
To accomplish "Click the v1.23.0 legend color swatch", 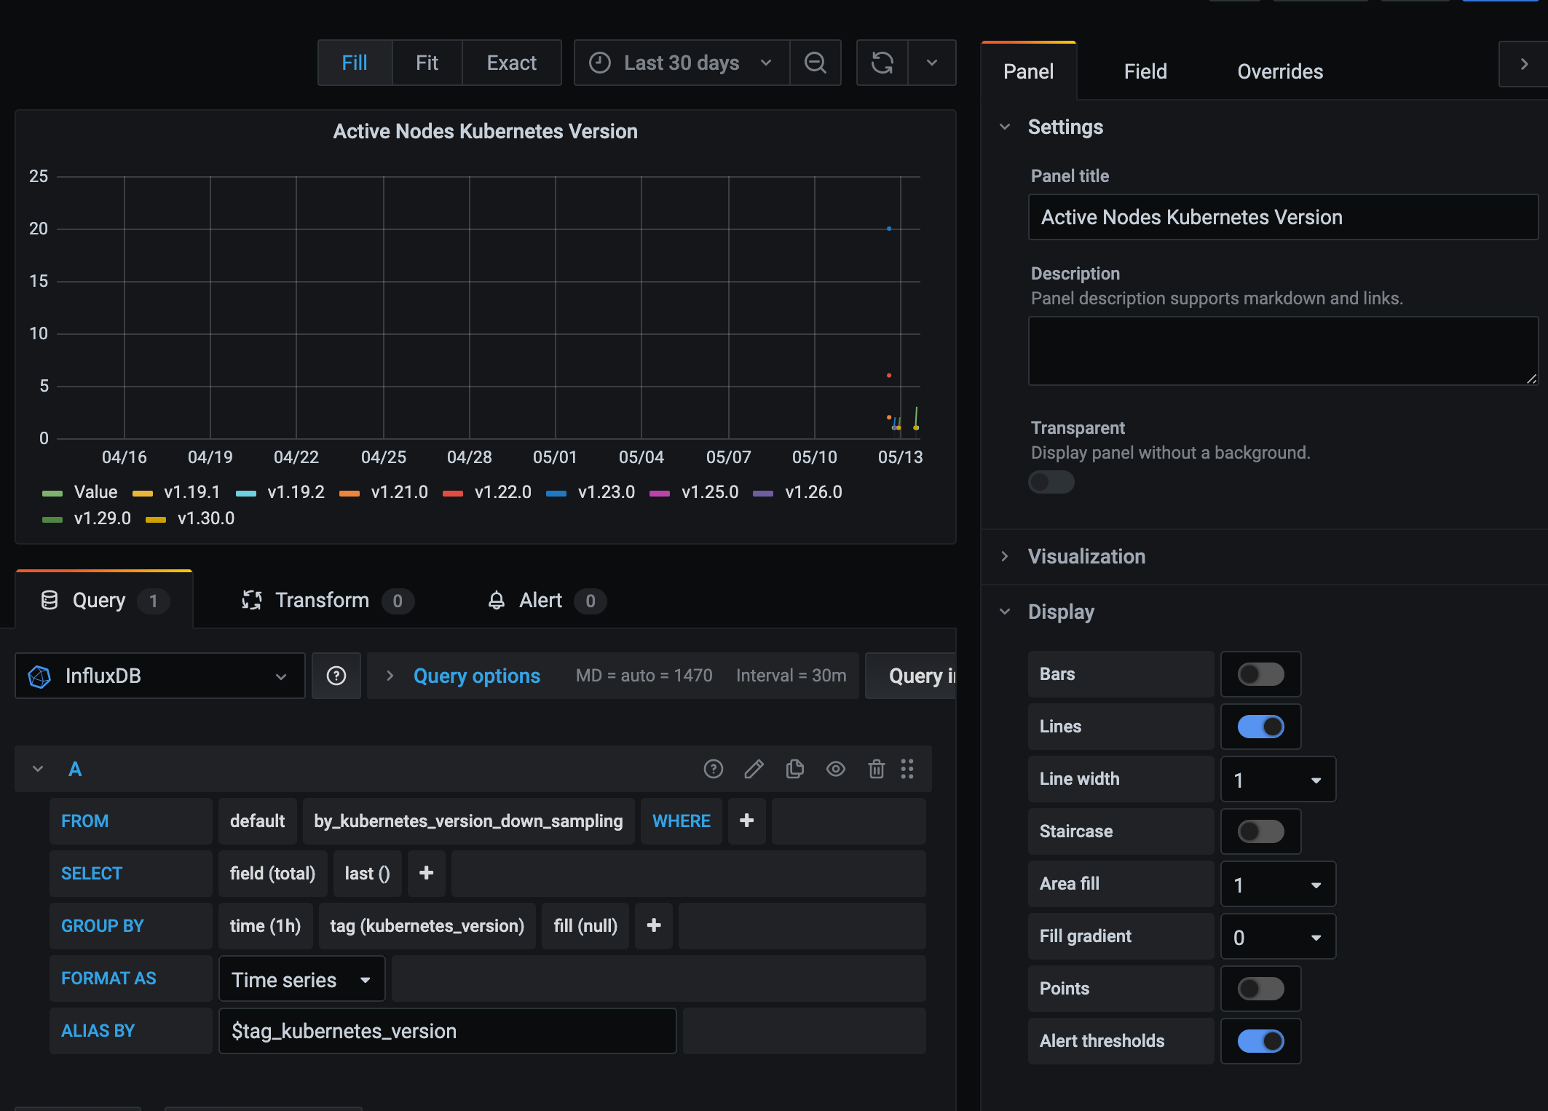I will coord(556,493).
